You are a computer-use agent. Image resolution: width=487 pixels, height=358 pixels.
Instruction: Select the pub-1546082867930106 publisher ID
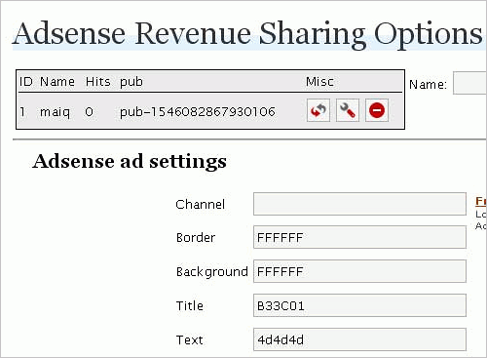198,112
